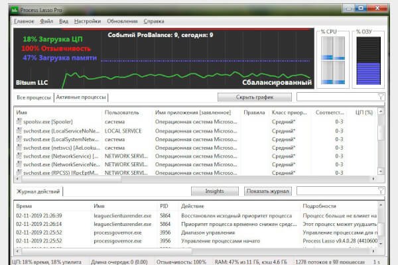Screen dimensions: 398x265
Task: Switch to the Активные процессы tab
Action: pos(81,97)
